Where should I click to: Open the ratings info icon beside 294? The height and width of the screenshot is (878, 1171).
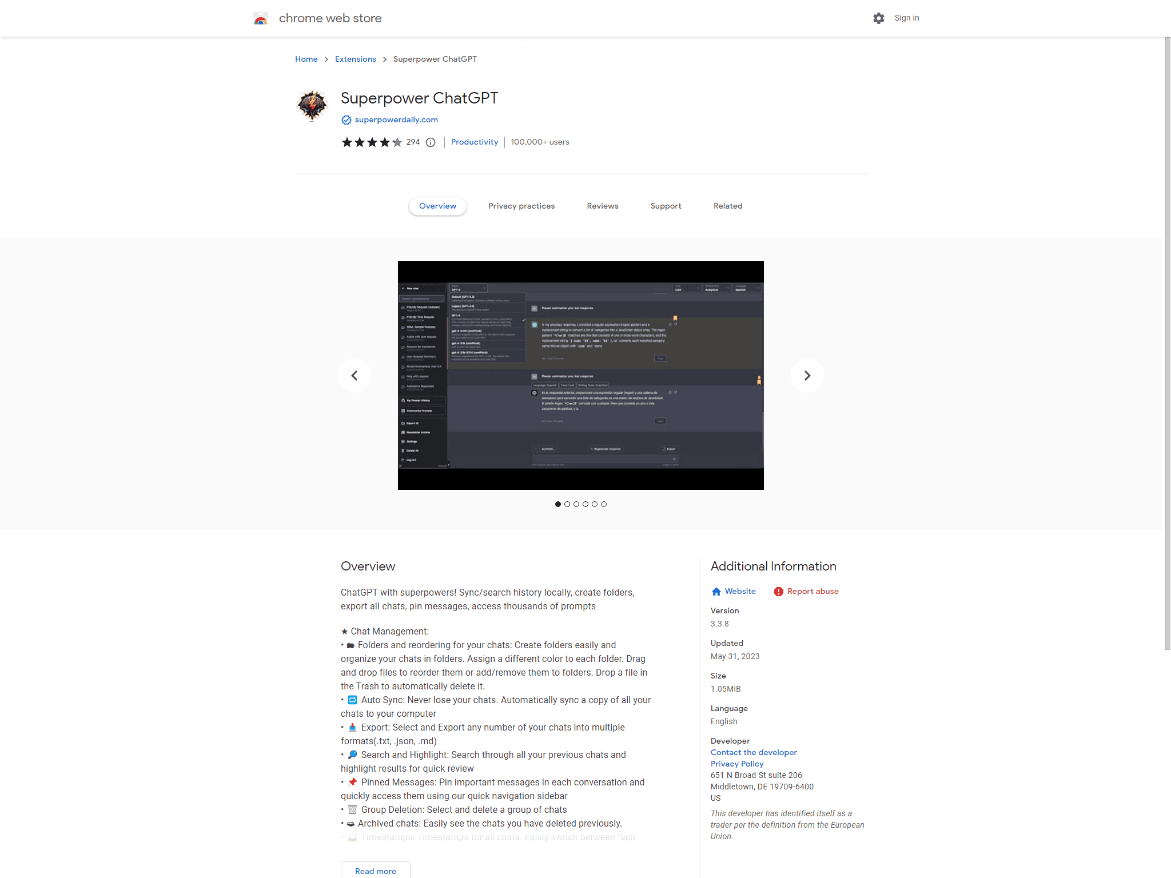pos(431,142)
